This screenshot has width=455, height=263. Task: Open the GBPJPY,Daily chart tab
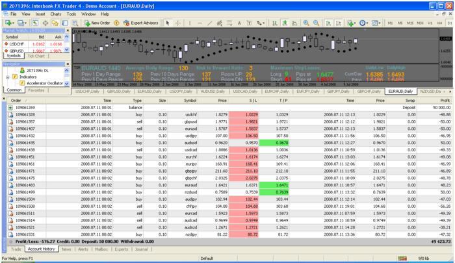(339, 92)
